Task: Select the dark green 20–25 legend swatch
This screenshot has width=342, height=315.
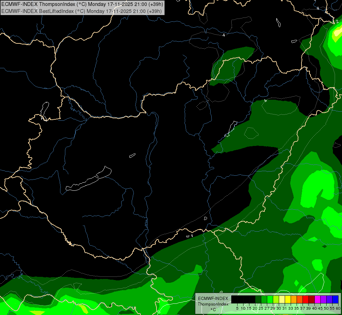Action: coord(258,299)
